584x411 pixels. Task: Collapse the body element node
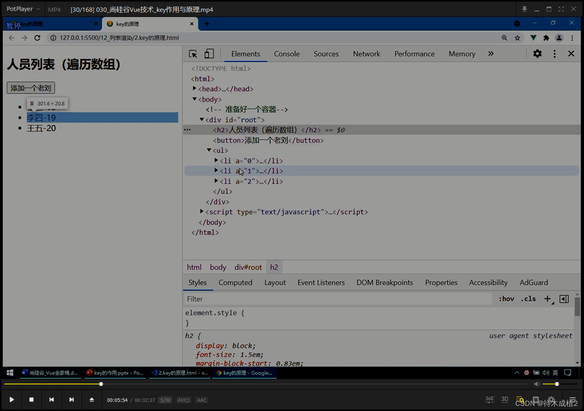[x=195, y=99]
